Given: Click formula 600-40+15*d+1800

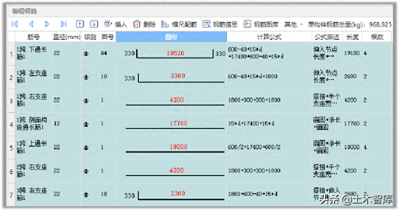Looking at the screenshot, I should click(252, 77).
